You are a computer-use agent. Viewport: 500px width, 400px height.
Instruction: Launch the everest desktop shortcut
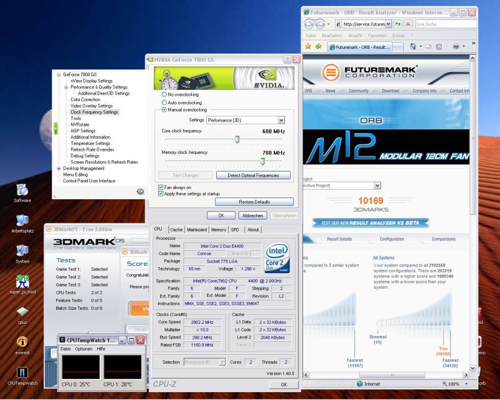coord(22,342)
